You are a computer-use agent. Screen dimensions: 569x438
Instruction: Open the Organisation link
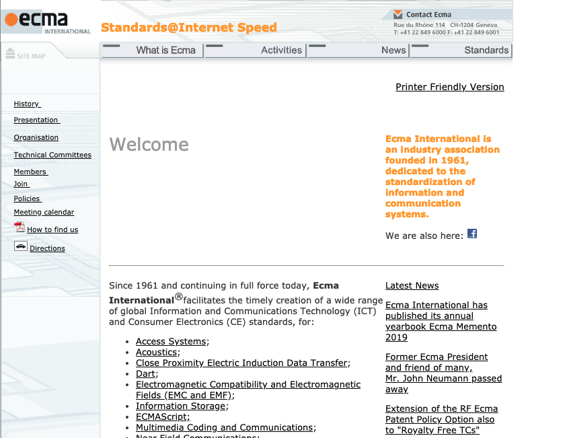[36, 137]
